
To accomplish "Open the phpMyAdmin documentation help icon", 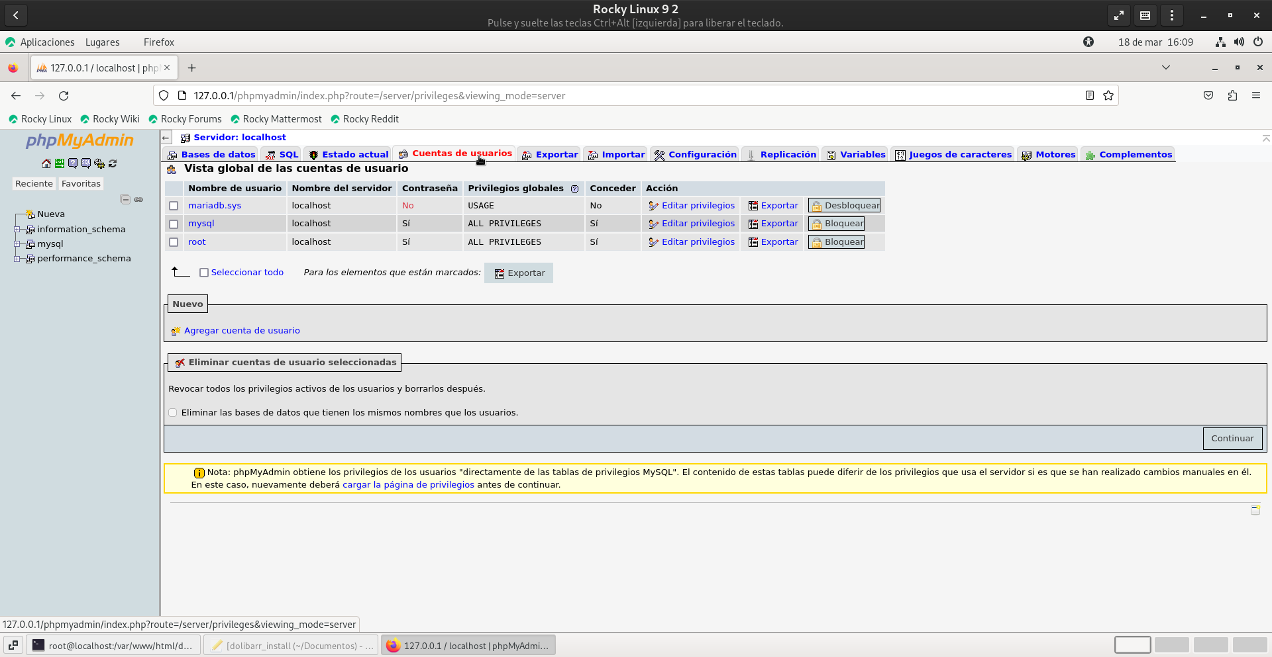I will [x=72, y=163].
